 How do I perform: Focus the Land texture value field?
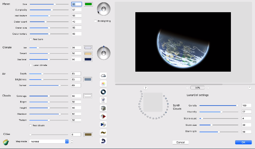click(76, 16)
